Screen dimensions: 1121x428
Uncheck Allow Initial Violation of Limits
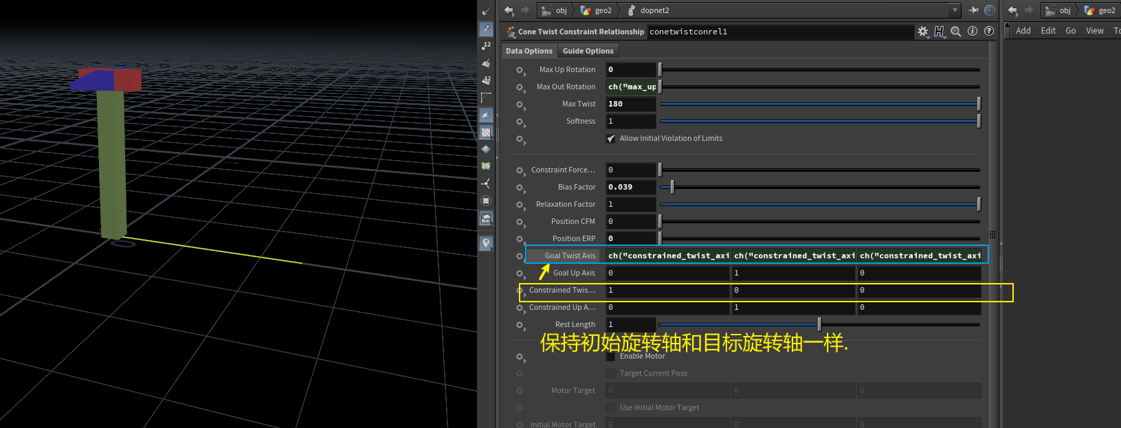(611, 139)
